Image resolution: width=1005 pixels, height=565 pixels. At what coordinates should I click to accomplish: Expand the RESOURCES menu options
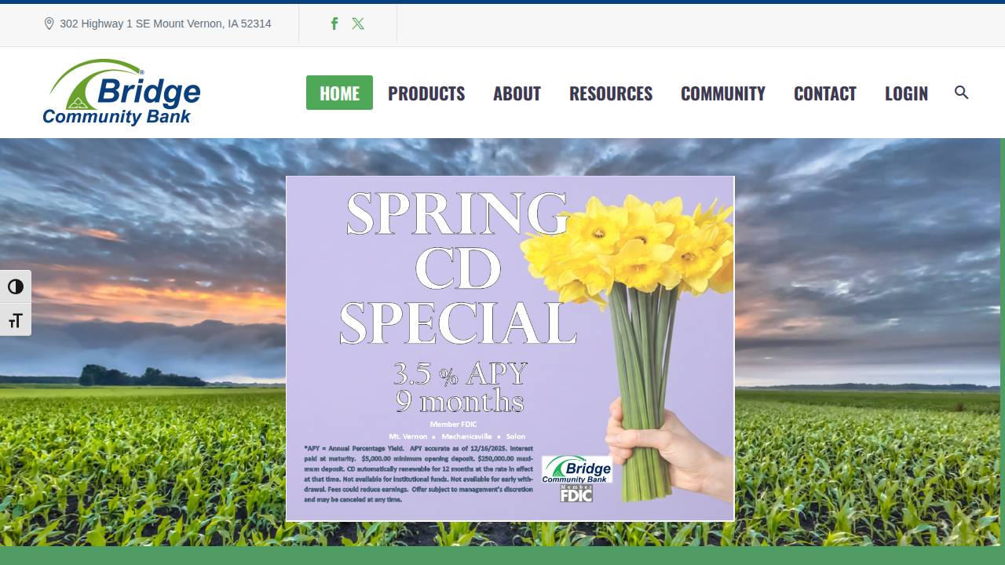pyautogui.click(x=610, y=93)
